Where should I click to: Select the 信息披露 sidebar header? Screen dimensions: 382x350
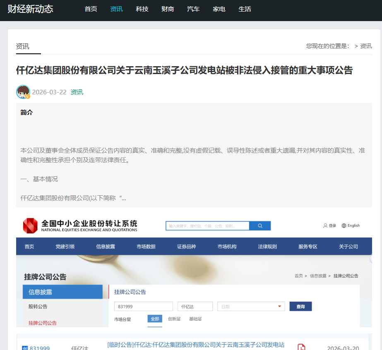click(62, 292)
